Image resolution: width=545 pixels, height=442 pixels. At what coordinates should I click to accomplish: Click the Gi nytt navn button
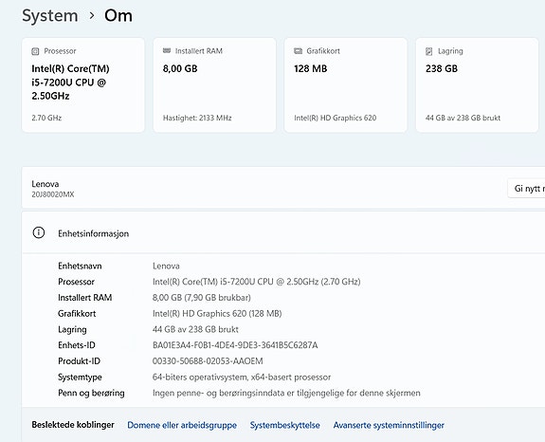[x=526, y=189]
